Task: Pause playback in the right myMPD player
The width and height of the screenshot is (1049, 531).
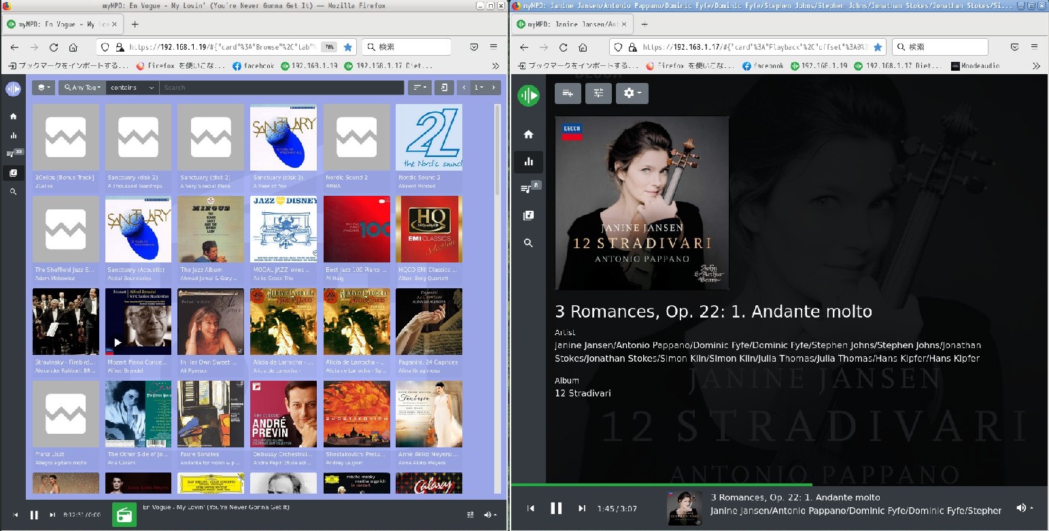Action: pyautogui.click(x=556, y=509)
